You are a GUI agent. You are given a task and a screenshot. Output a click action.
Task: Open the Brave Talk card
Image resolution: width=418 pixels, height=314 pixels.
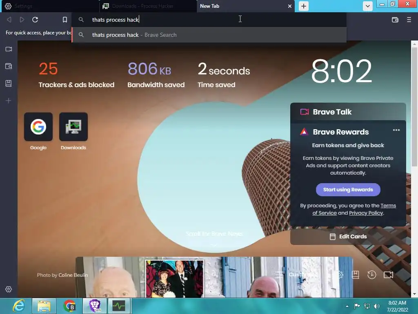[348, 112]
